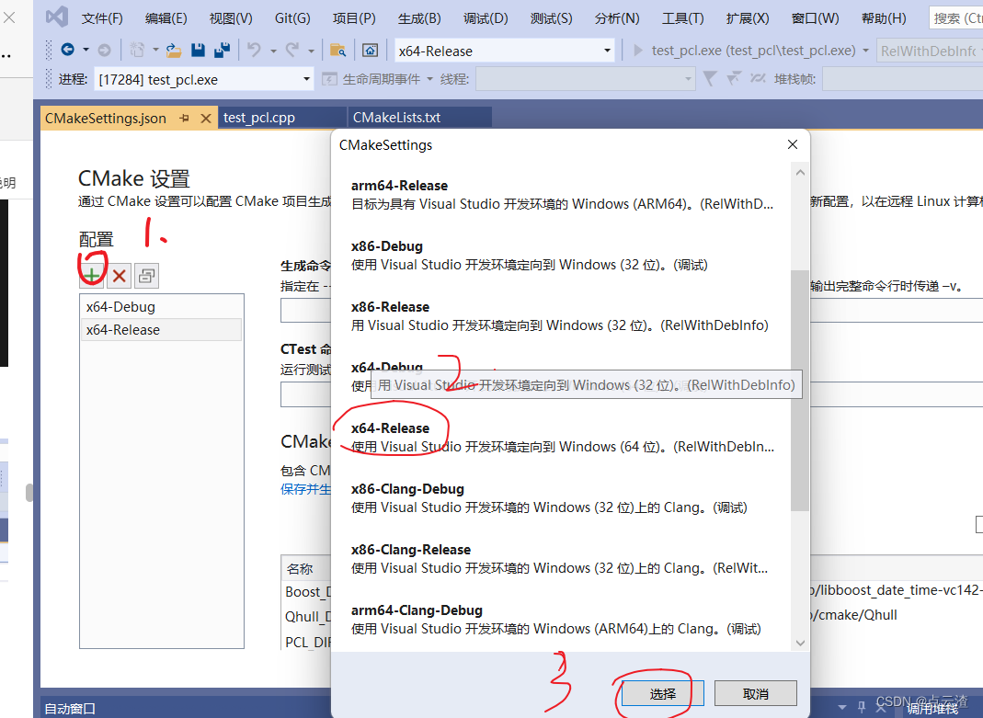Click the dialog scrollbar up arrow
The height and width of the screenshot is (718, 983).
[x=800, y=172]
